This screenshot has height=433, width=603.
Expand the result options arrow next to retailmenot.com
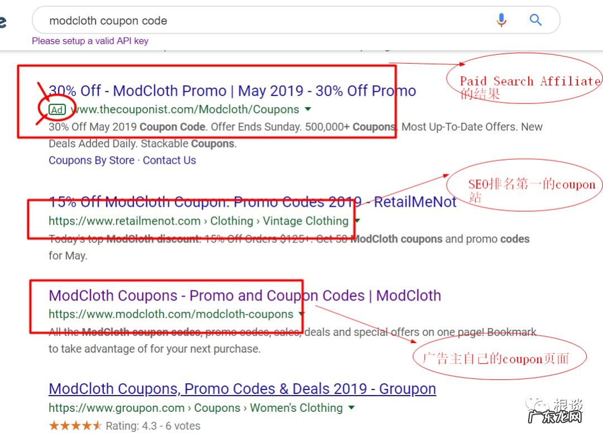pyautogui.click(x=356, y=221)
